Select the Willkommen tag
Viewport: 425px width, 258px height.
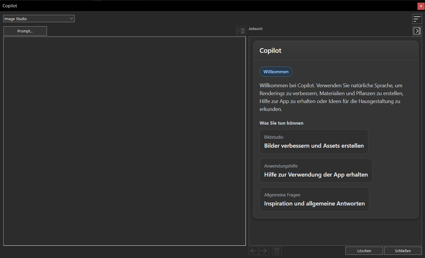point(276,72)
